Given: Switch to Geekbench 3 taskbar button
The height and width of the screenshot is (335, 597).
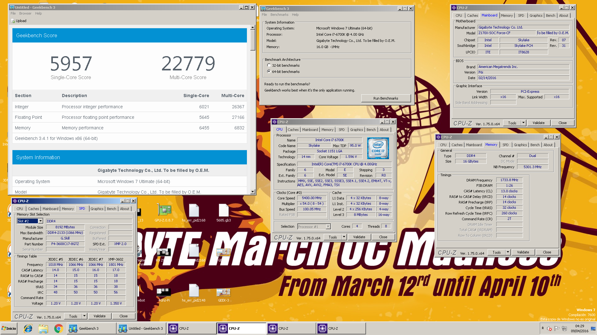Looking at the screenshot, I should click(x=91, y=328).
